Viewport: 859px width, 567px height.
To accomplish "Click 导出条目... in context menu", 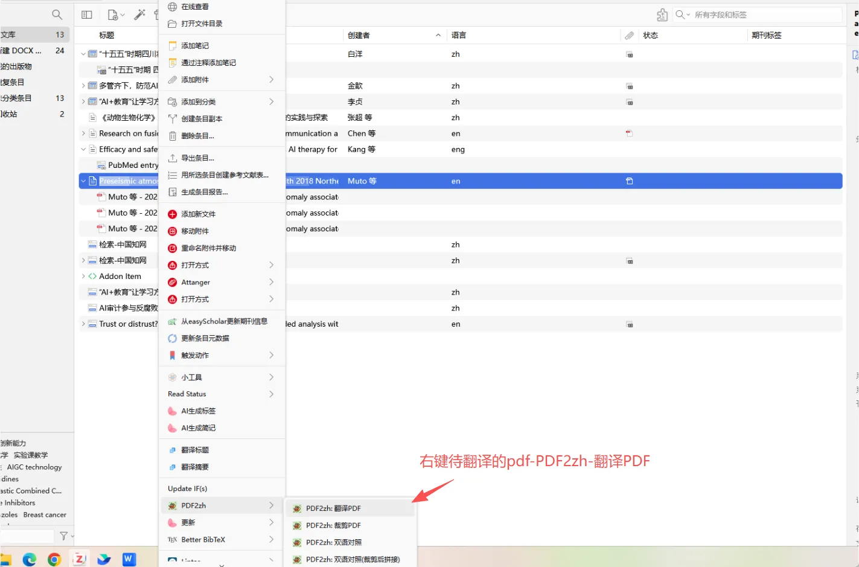I will [x=197, y=158].
